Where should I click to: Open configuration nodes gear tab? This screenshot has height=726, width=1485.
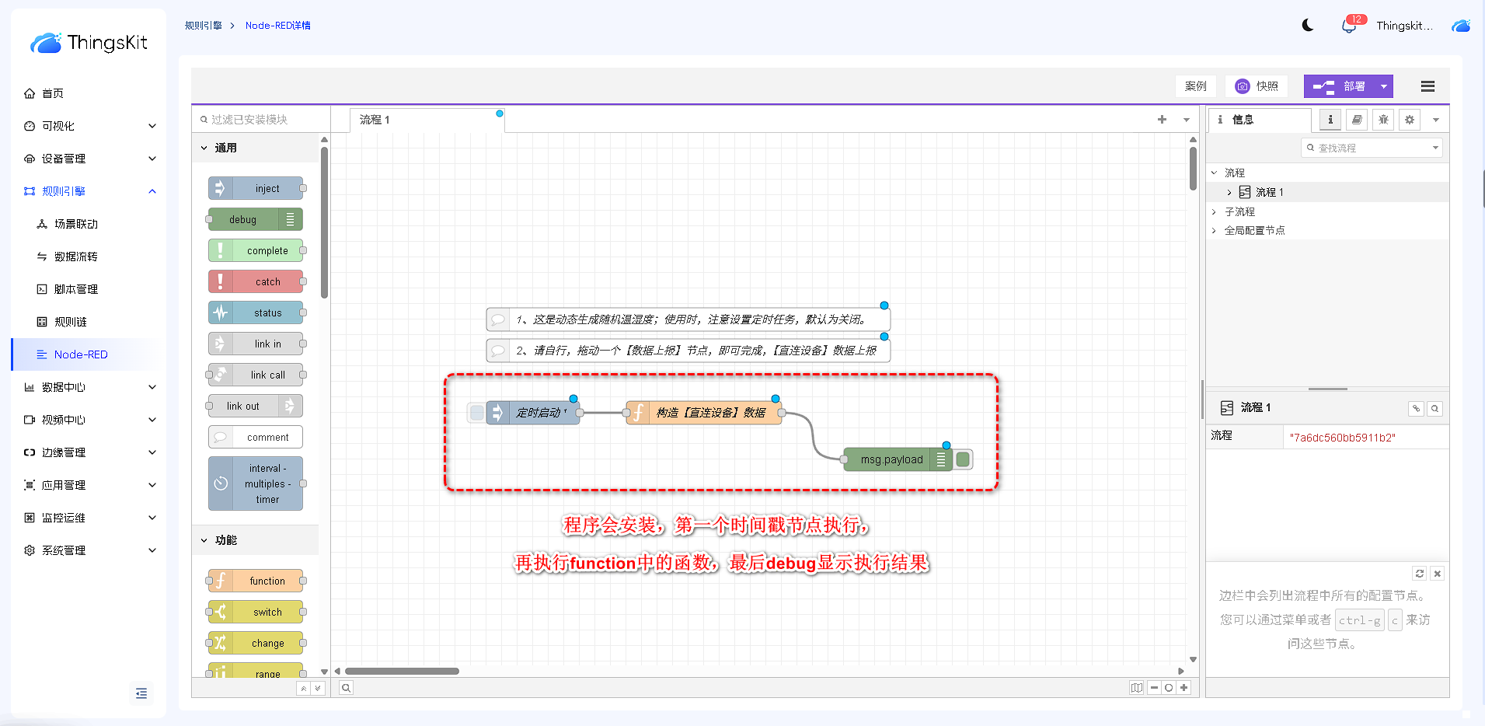tap(1410, 120)
